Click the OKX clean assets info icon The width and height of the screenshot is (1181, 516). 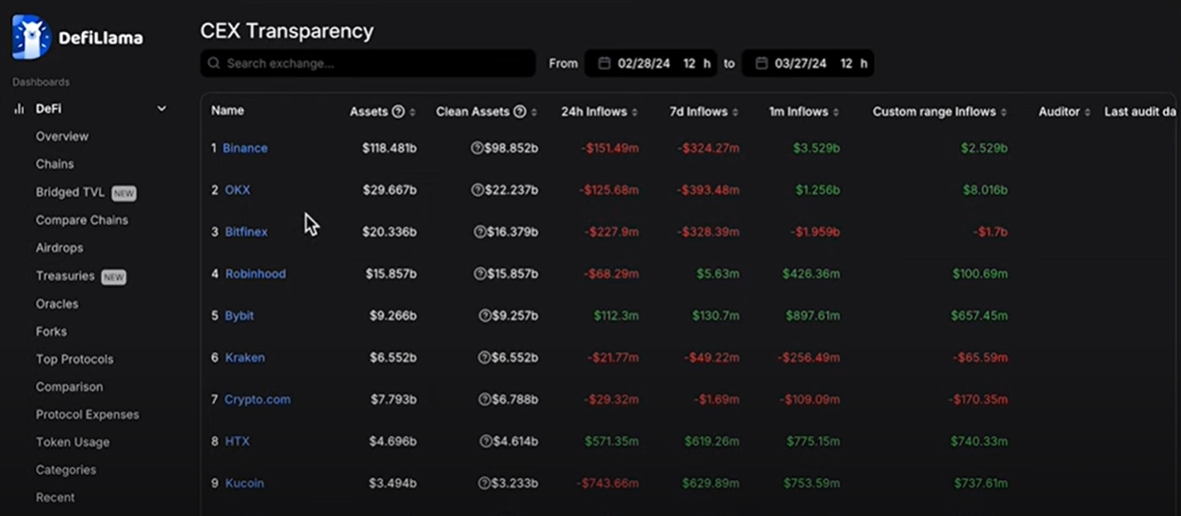click(477, 190)
